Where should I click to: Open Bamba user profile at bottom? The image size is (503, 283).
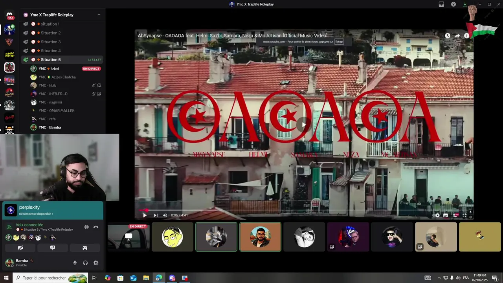coord(24,263)
